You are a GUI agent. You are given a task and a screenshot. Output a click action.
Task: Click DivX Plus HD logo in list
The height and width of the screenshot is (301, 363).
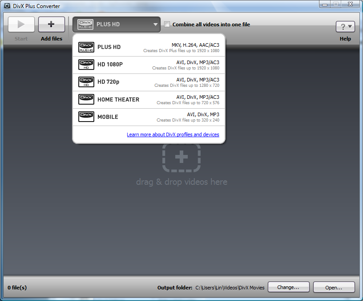(86, 47)
